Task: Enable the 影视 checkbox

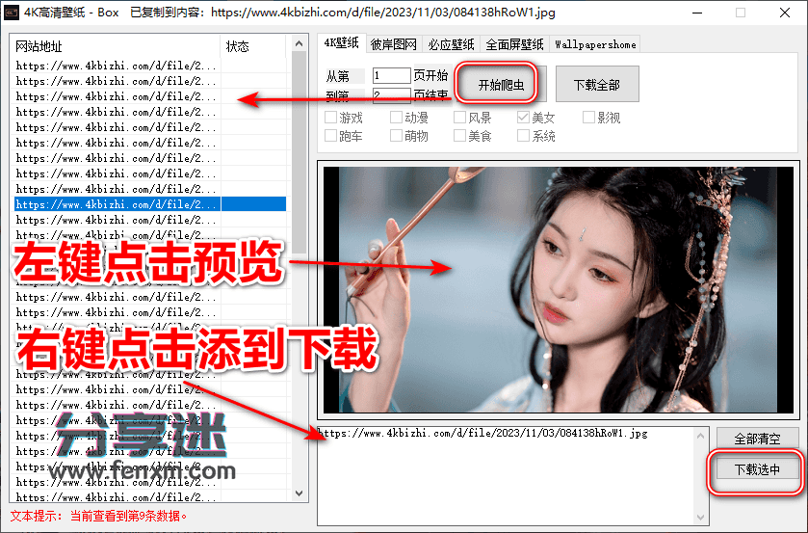Action: tap(588, 119)
